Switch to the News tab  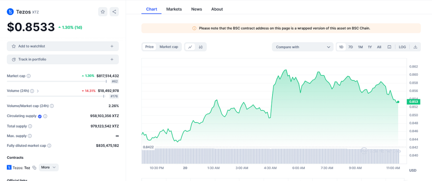tap(196, 9)
